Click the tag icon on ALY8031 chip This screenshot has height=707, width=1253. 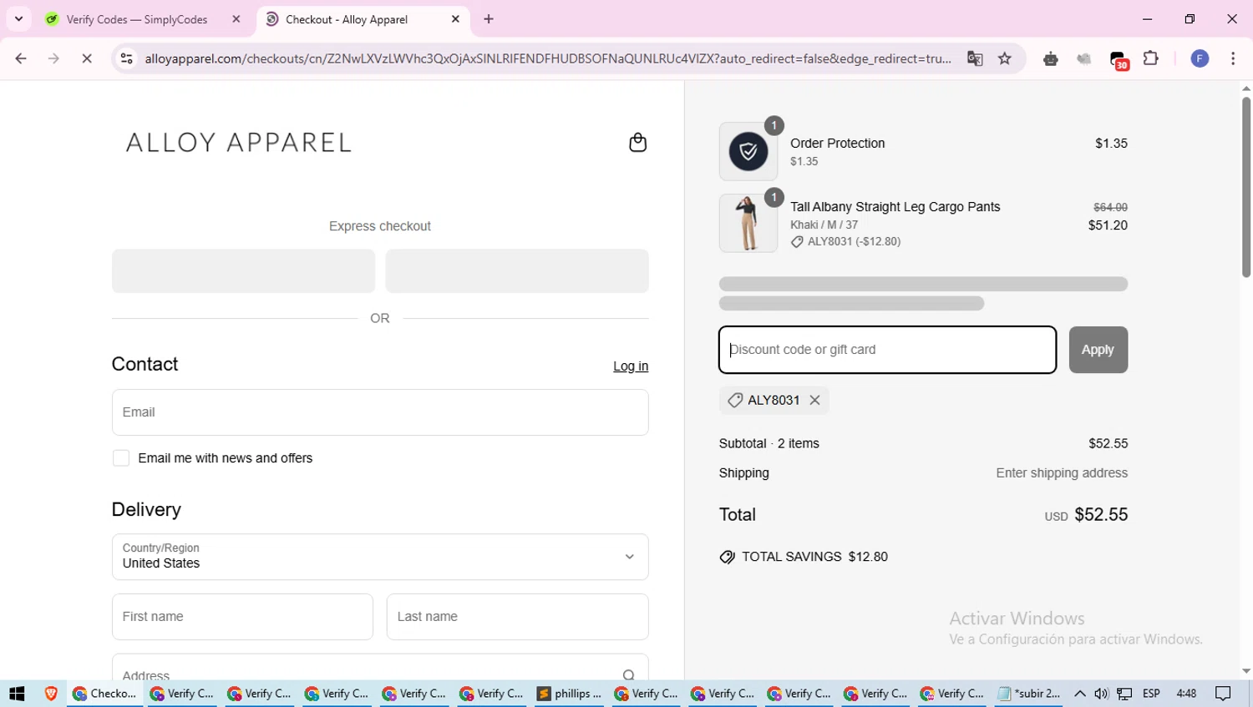tap(735, 401)
